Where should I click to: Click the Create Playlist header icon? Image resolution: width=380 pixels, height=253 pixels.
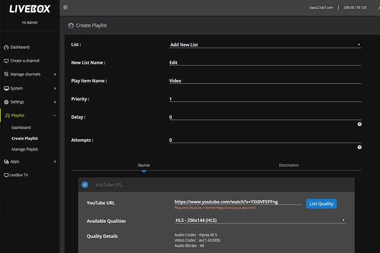coord(71,25)
